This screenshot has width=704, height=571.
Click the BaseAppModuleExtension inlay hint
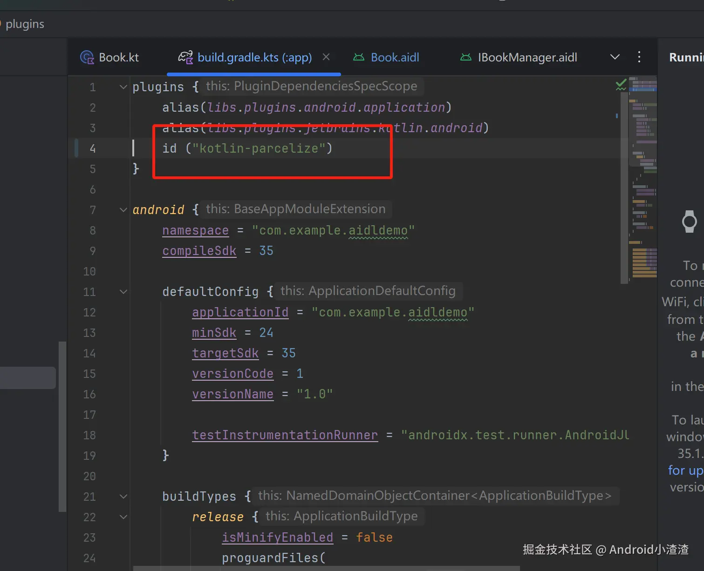point(296,209)
